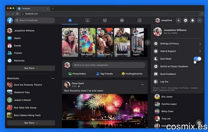
Task: Open the Gaming tab icon
Action: [139, 20]
